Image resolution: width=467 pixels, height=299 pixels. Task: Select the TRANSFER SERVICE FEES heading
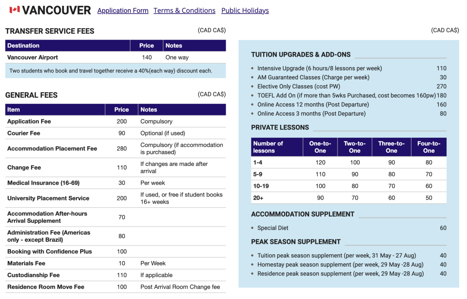pyautogui.click(x=50, y=31)
